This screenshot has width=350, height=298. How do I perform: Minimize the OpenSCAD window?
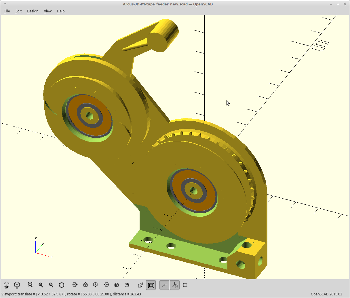[331, 4]
